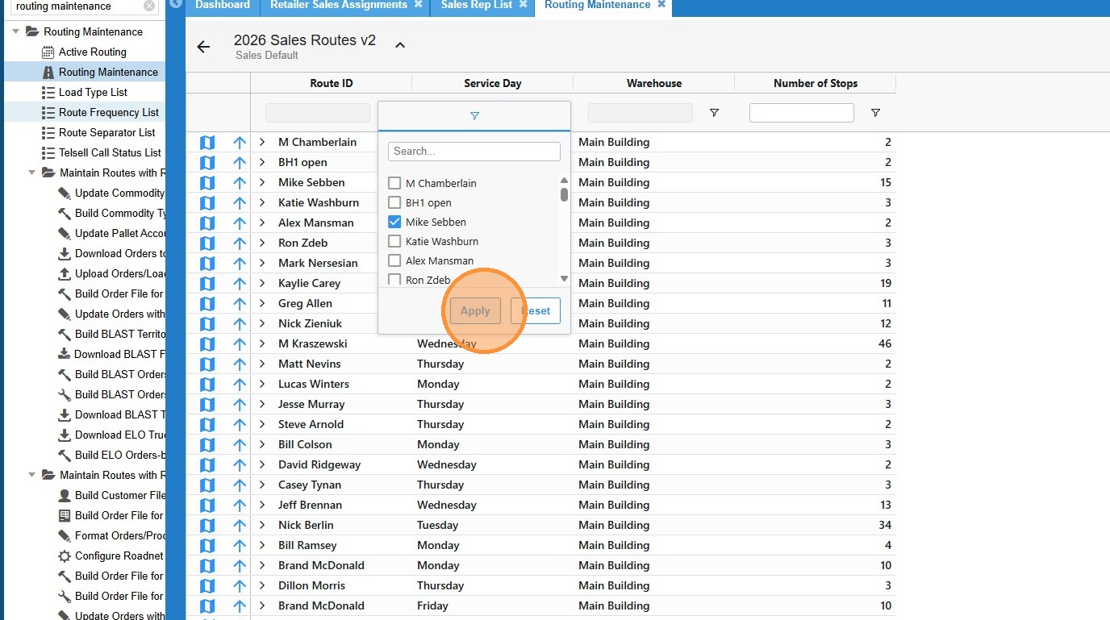Click the Apply filter button
This screenshot has height=620, width=1110.
click(475, 311)
